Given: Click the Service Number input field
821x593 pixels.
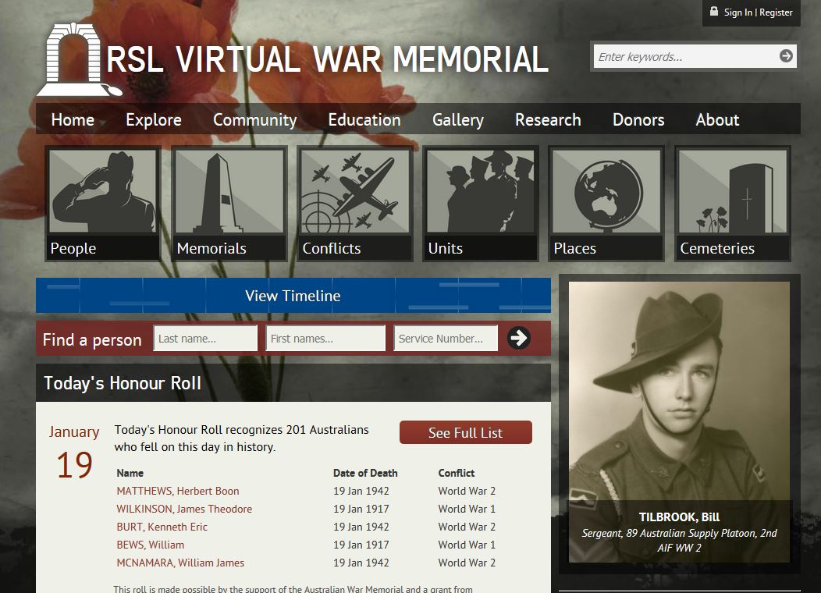Looking at the screenshot, I should (x=445, y=338).
